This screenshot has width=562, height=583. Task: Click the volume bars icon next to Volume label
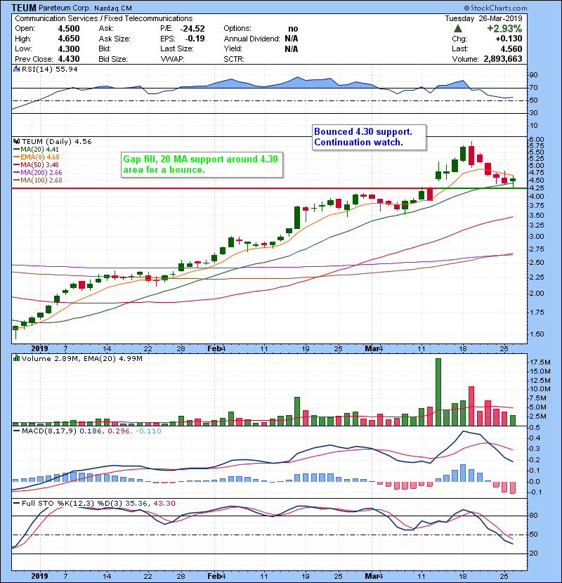click(16, 358)
